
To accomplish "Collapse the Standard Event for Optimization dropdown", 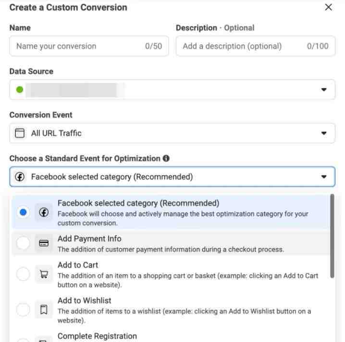I will (324, 177).
